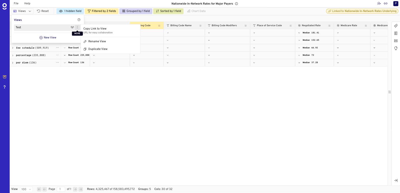The image size is (400, 193).
Task: Toggle the 1 hidden field control
Action: point(70,11)
